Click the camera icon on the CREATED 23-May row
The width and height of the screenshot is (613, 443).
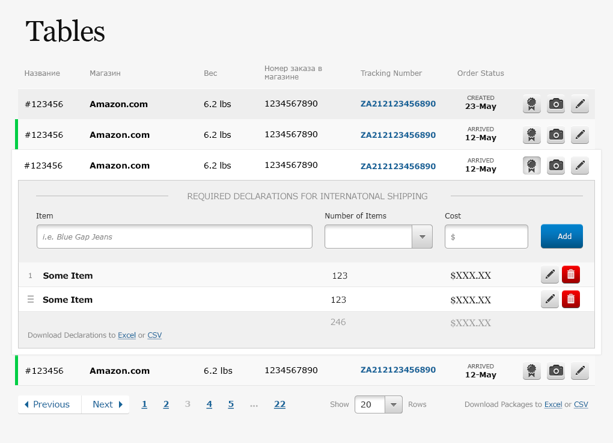pos(555,104)
